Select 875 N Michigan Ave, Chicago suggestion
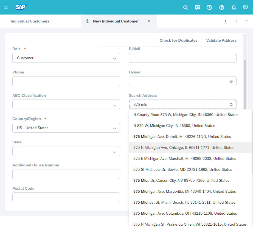Viewport: 253px width, 227px height. [184, 147]
